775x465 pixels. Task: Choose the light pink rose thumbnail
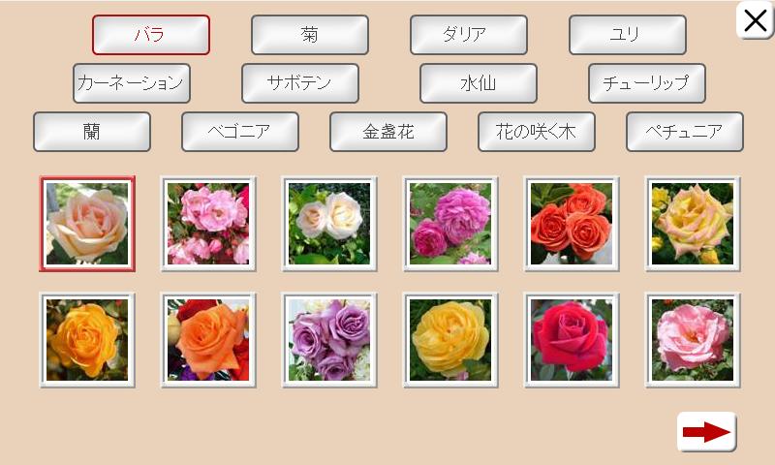tap(693, 340)
